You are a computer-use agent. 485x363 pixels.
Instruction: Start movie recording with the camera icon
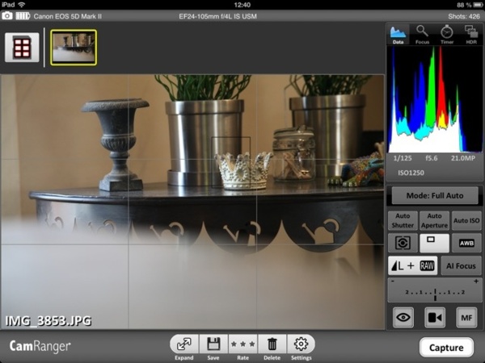point(435,317)
